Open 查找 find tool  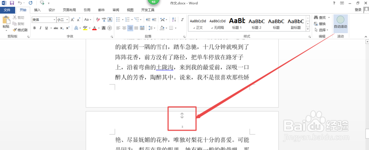(320, 18)
